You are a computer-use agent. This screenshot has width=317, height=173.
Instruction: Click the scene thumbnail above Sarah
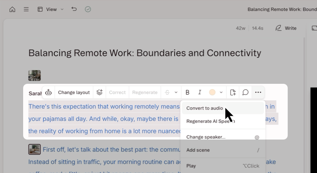(34, 75)
